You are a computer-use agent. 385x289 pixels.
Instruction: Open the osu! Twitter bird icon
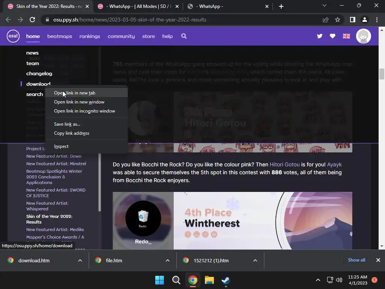pos(320,36)
